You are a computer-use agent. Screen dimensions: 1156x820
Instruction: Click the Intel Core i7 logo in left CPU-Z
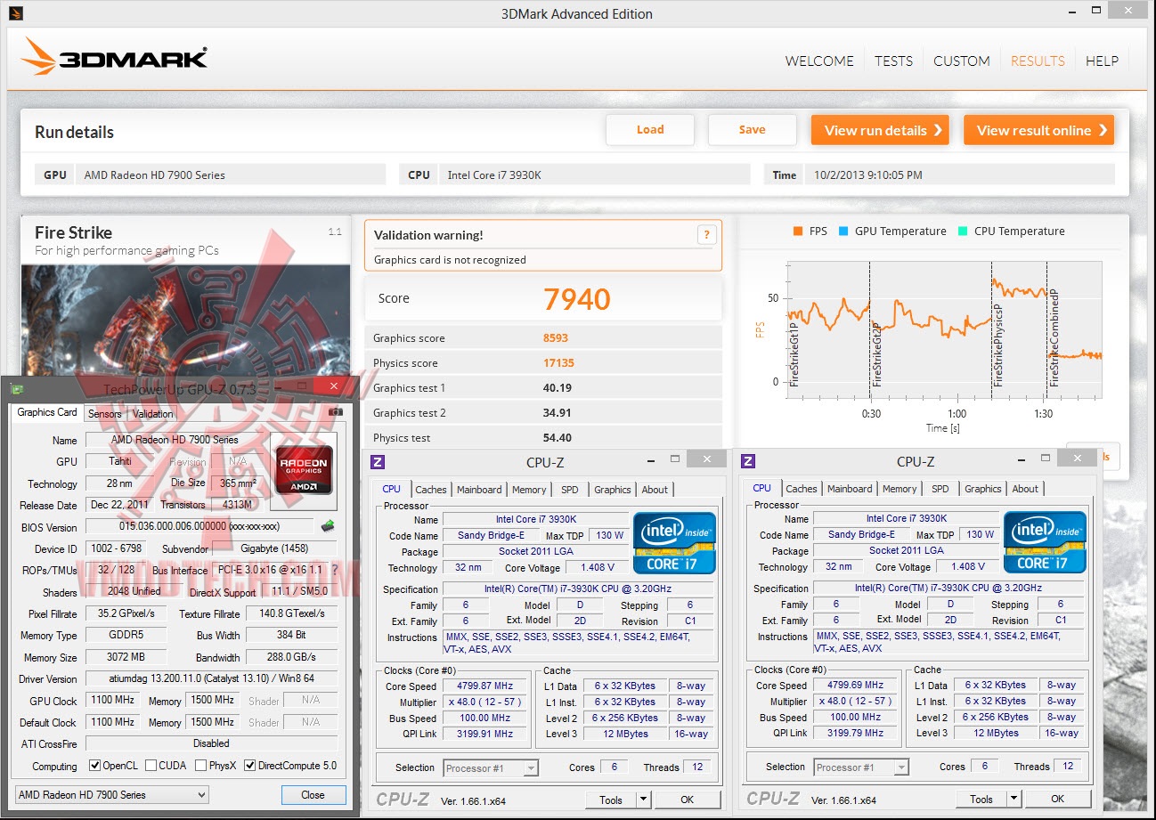pos(674,542)
